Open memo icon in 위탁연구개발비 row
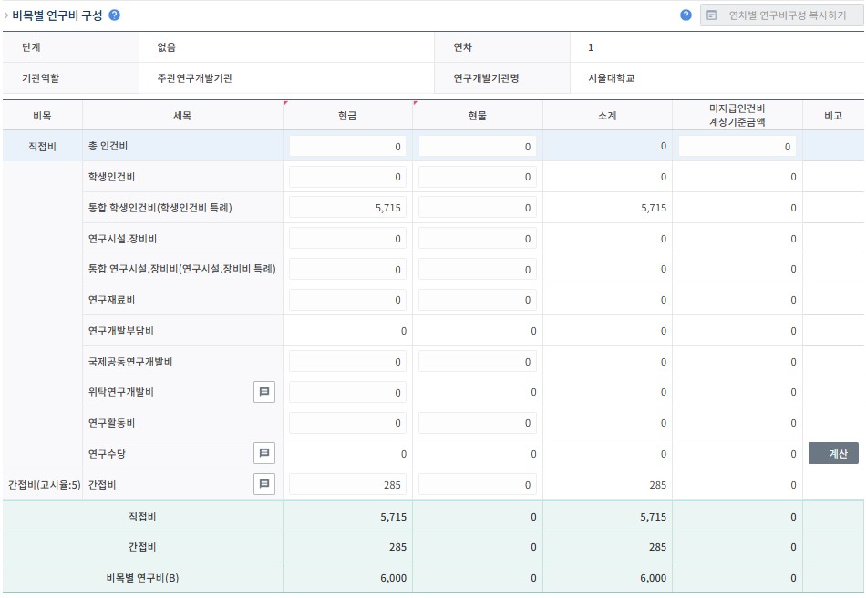This screenshot has width=866, height=598. pos(264,392)
